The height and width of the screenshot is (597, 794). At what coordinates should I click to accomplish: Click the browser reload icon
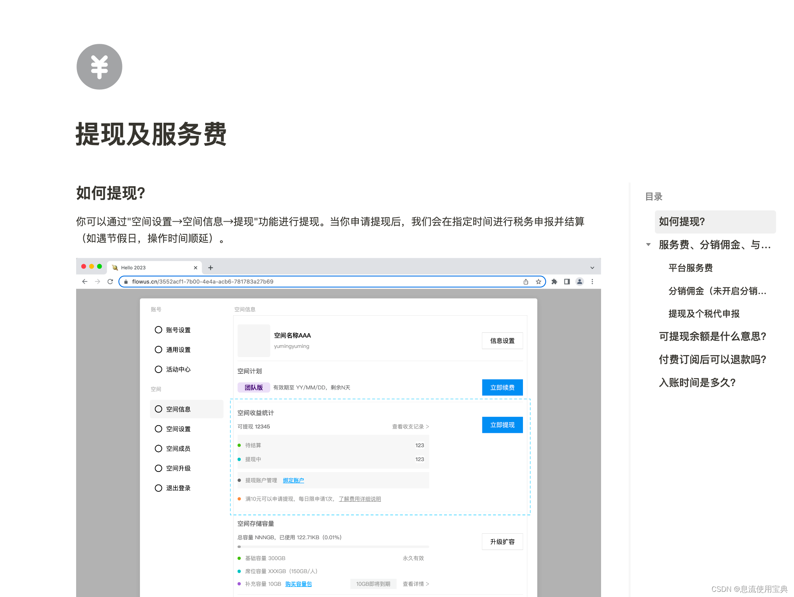(110, 281)
